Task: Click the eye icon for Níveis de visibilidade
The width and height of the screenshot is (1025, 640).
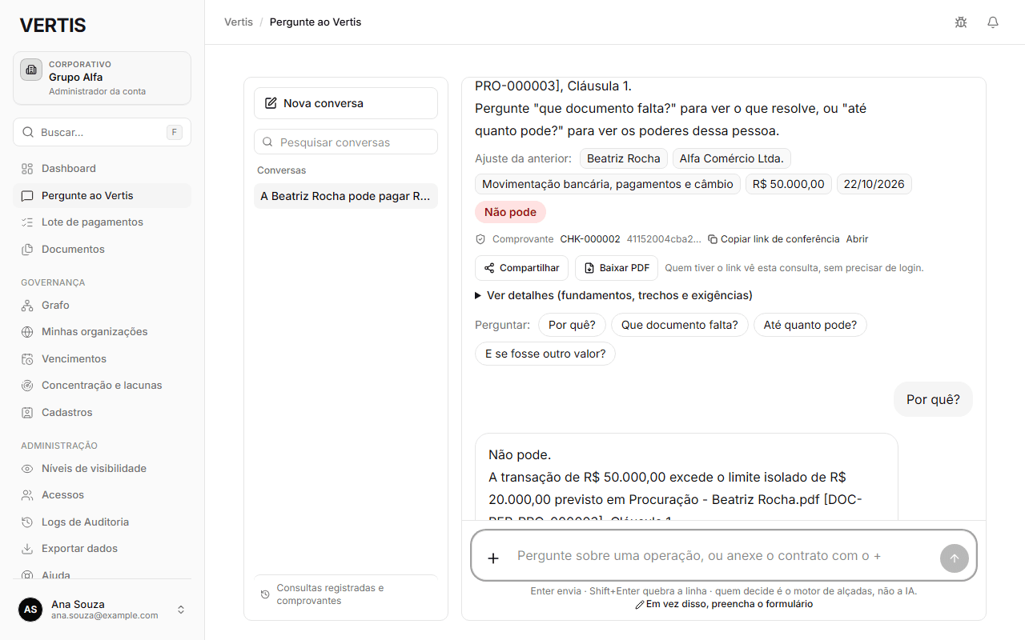Action: pos(27,469)
